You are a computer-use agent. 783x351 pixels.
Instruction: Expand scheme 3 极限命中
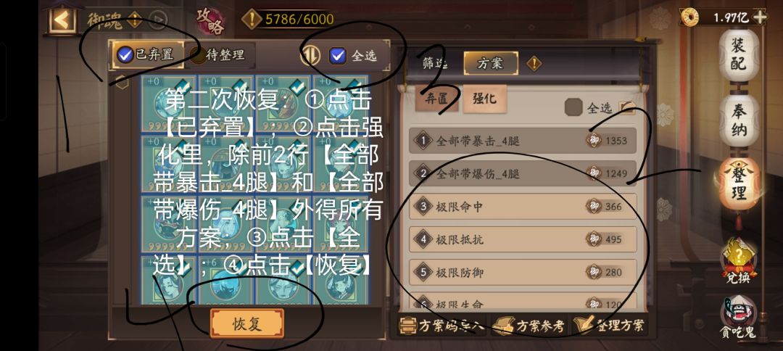tap(522, 206)
